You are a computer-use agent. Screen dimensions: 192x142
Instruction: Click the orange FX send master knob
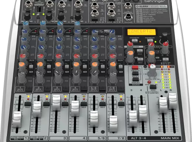tap(130, 56)
